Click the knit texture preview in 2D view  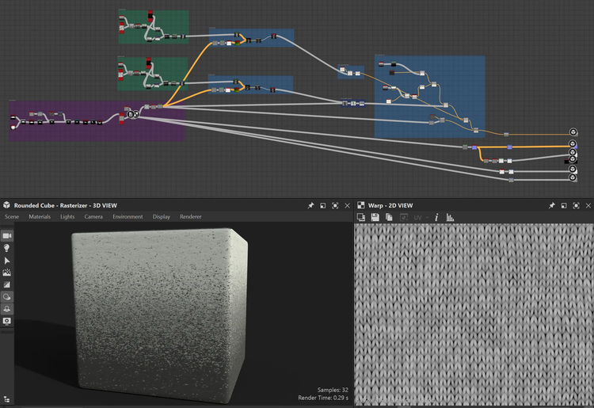coord(473,313)
